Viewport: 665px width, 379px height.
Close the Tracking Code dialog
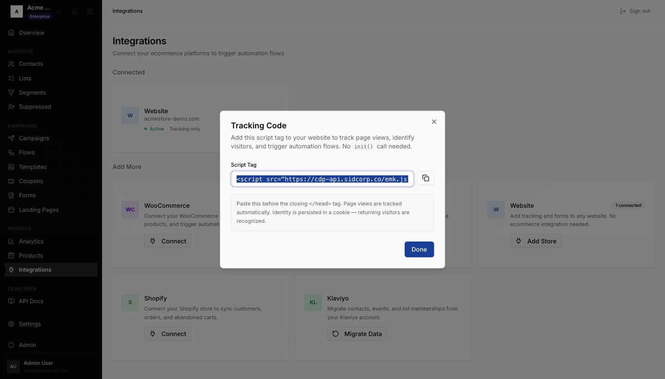tap(434, 121)
